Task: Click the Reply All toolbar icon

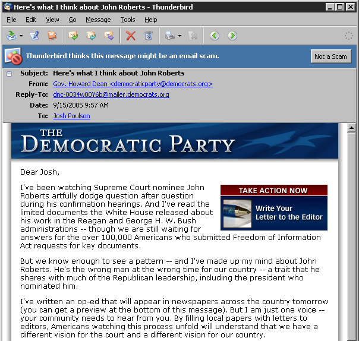Action: coord(91,36)
